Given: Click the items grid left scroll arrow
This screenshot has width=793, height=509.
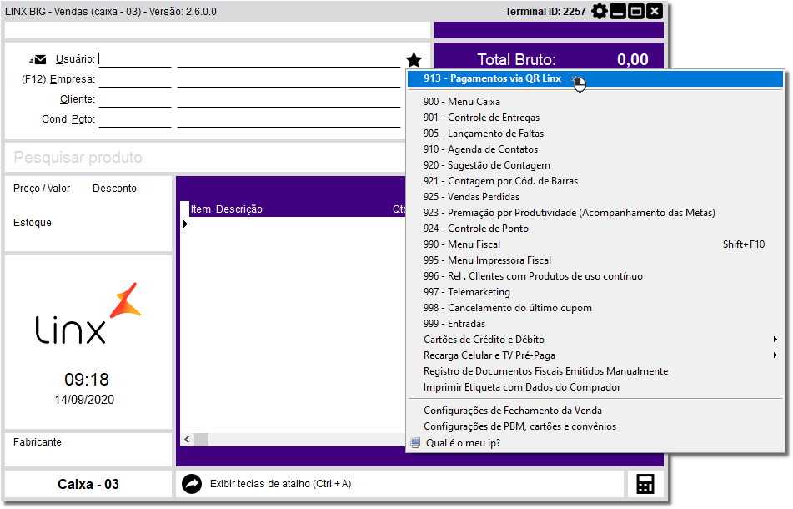Looking at the screenshot, I should (x=187, y=439).
